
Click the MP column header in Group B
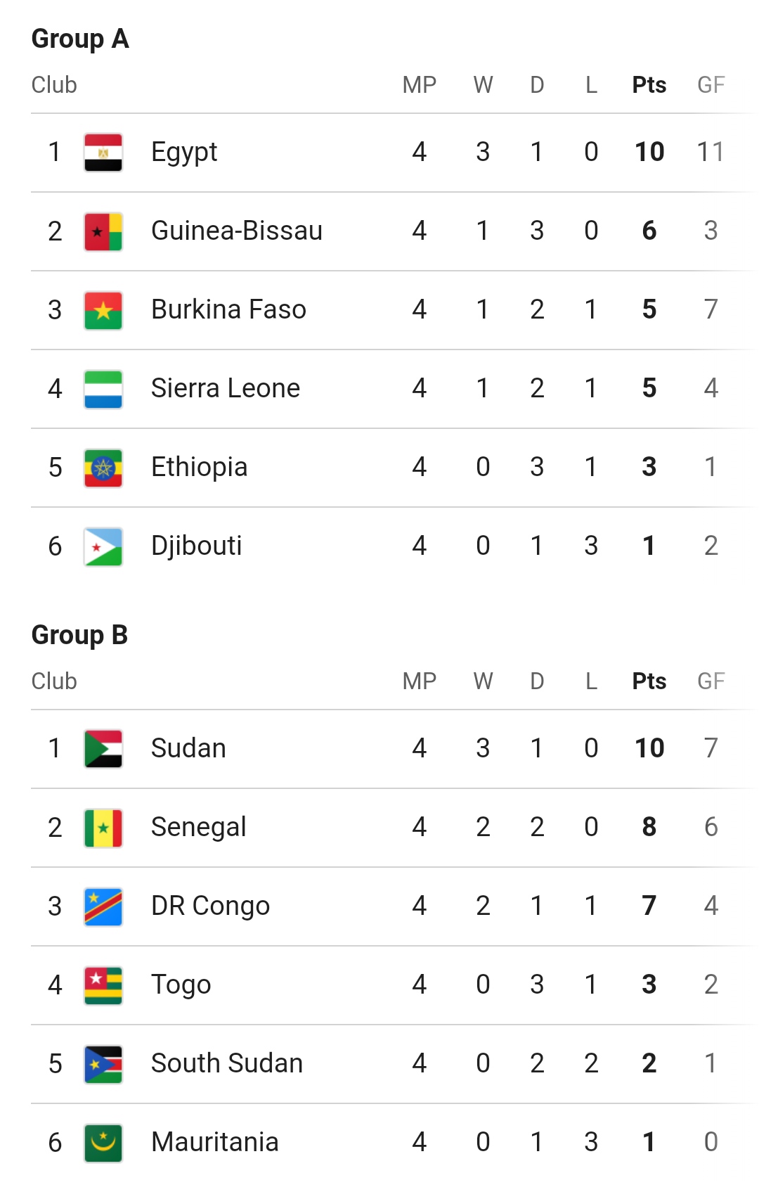click(419, 681)
